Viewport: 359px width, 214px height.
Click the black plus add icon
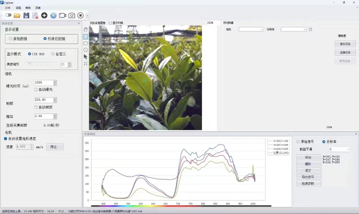[44, 15]
